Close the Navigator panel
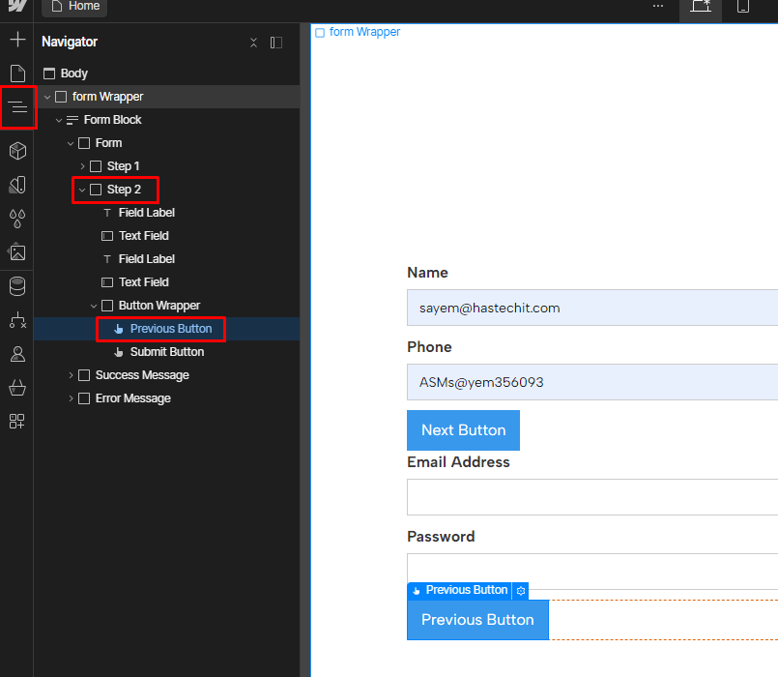This screenshot has height=677, width=778. point(253,43)
